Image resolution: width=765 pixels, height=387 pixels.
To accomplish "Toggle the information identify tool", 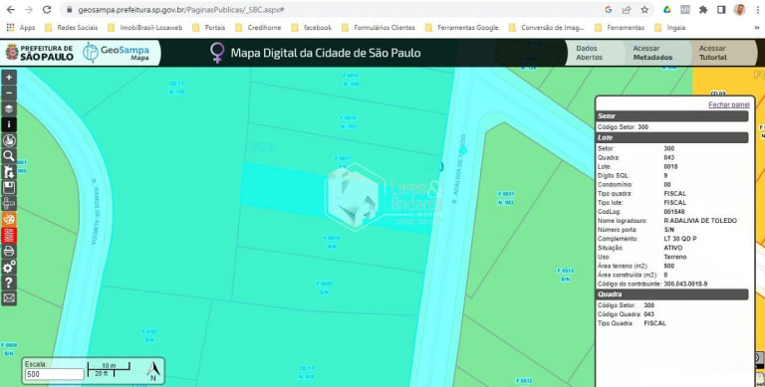I will coord(9,124).
